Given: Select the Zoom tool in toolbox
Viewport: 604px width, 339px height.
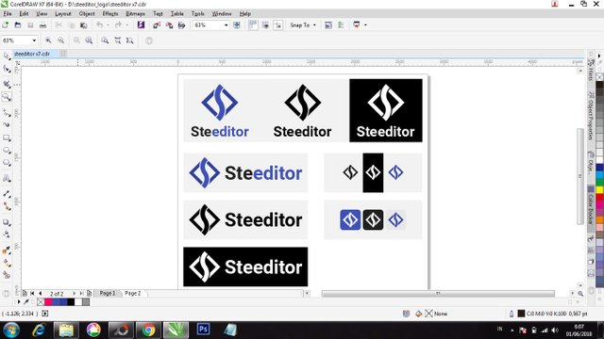Looking at the screenshot, I should [7, 97].
